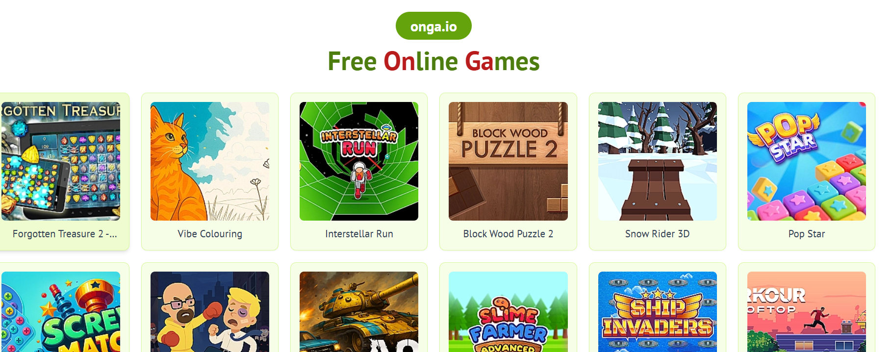
Task: Click the Free Online Games heading
Action: (x=433, y=61)
